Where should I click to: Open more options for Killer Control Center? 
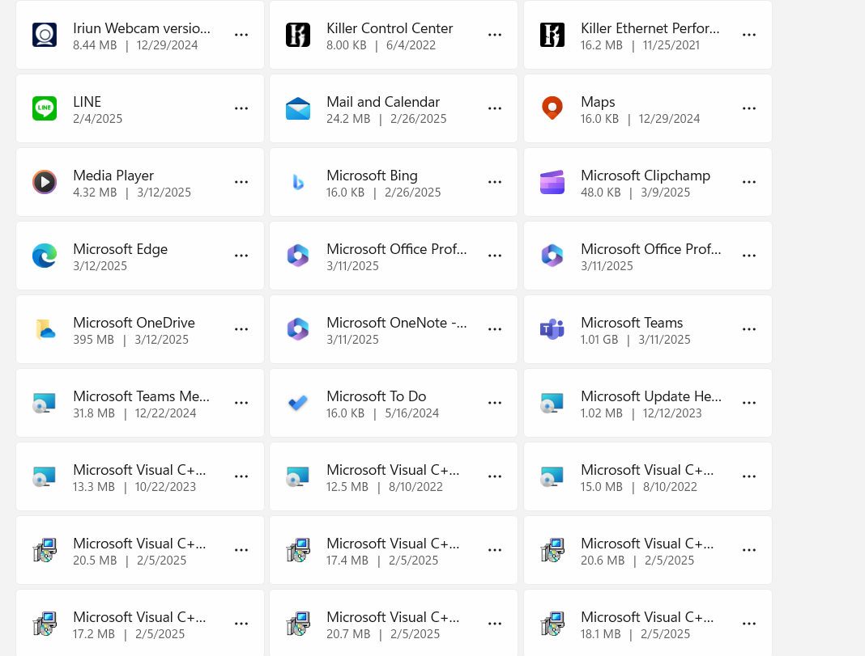tap(495, 35)
